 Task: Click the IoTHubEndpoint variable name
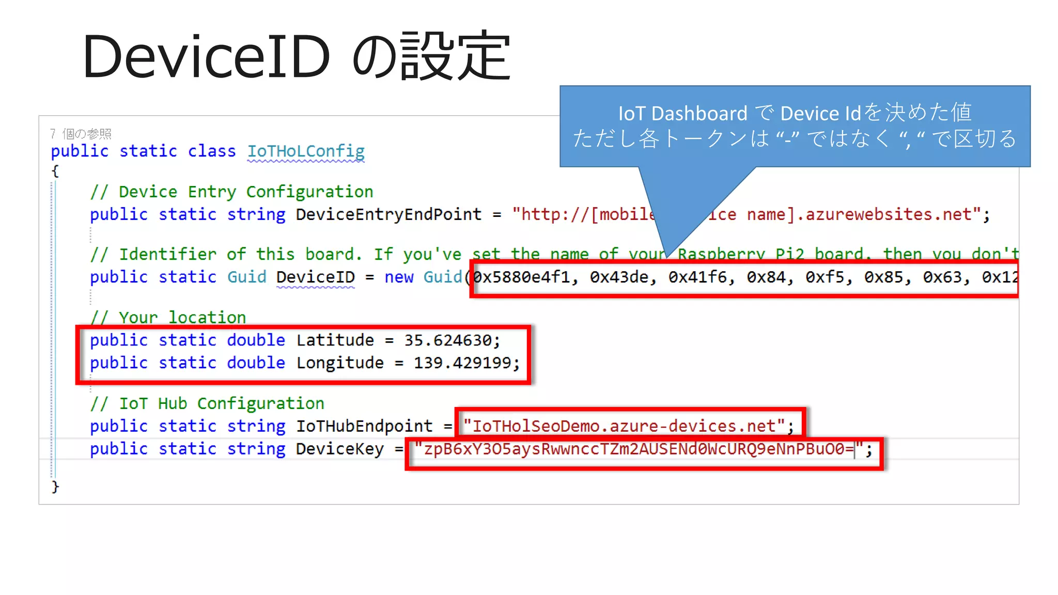tap(364, 426)
